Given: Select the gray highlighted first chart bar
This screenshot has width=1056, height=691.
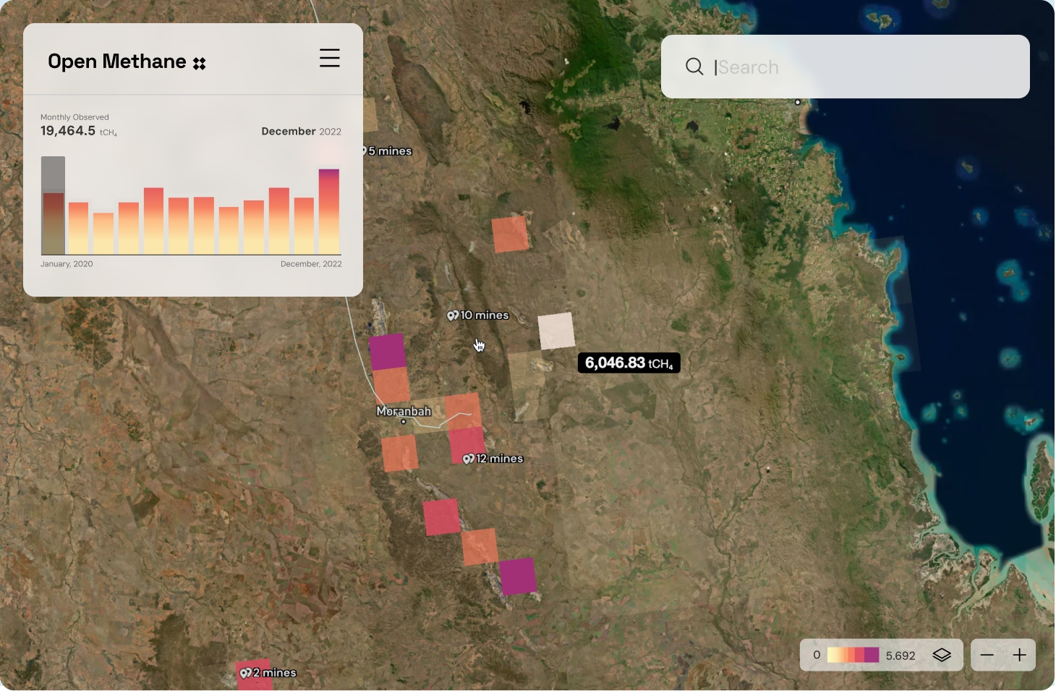Looking at the screenshot, I should point(54,205).
